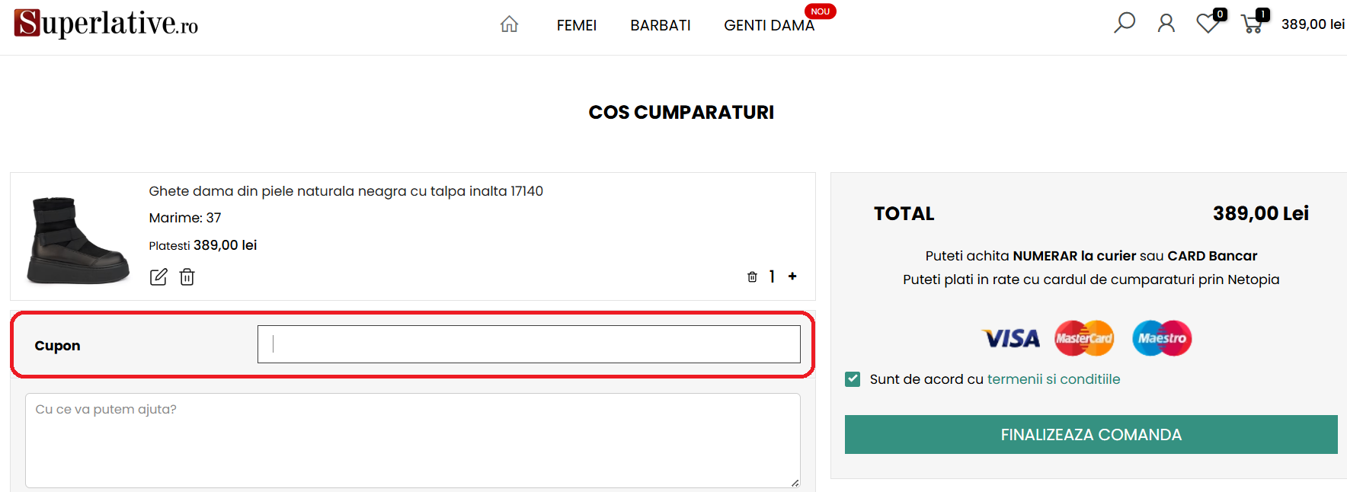Open the shopping cart icon
1347x492 pixels.
pyautogui.click(x=1252, y=24)
